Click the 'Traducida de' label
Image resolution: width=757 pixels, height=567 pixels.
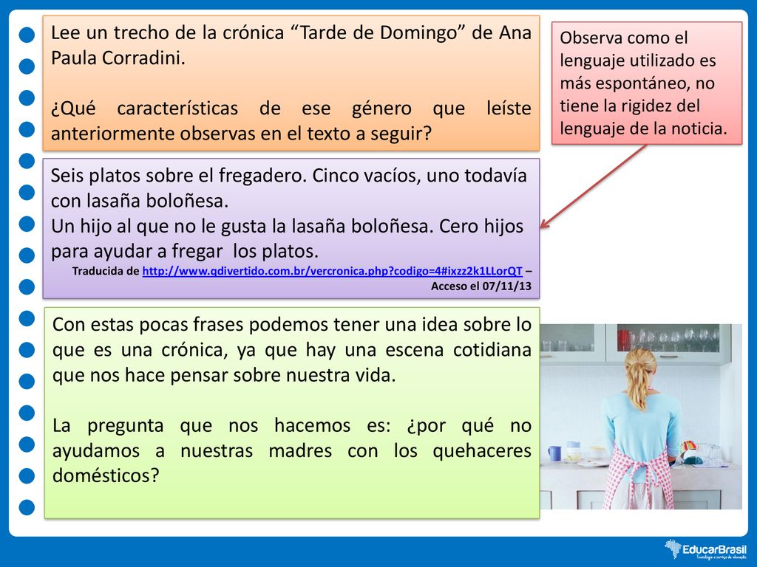pyautogui.click(x=106, y=271)
